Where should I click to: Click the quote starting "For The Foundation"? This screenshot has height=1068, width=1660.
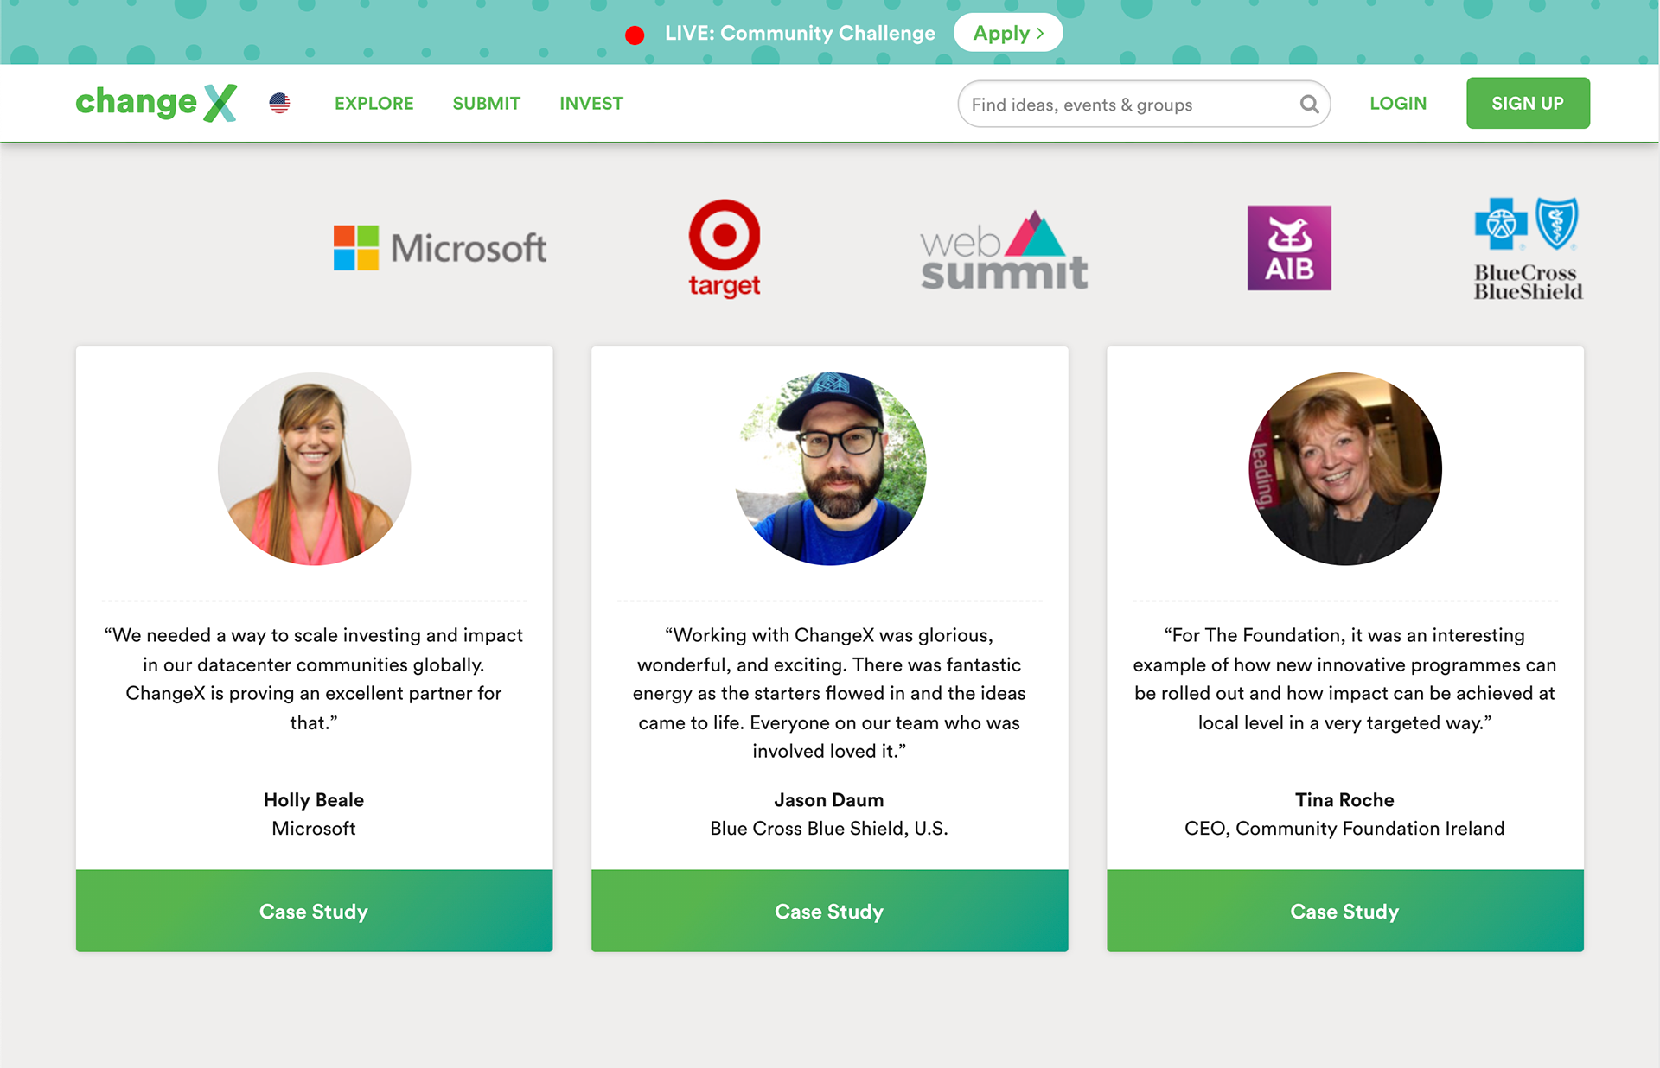click(1344, 678)
